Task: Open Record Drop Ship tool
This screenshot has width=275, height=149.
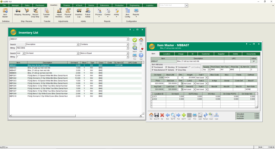Action: click(36, 12)
